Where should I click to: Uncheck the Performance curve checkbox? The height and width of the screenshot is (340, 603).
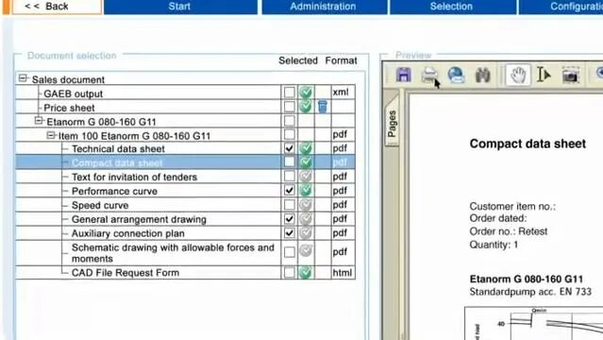coord(289,191)
